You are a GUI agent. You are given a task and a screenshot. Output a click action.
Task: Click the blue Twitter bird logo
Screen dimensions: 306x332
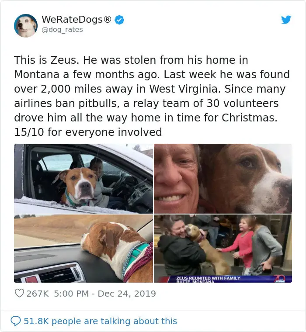pyautogui.click(x=286, y=20)
